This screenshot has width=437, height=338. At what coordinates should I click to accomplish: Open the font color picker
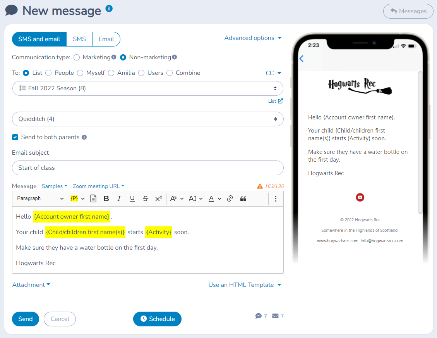point(215,198)
